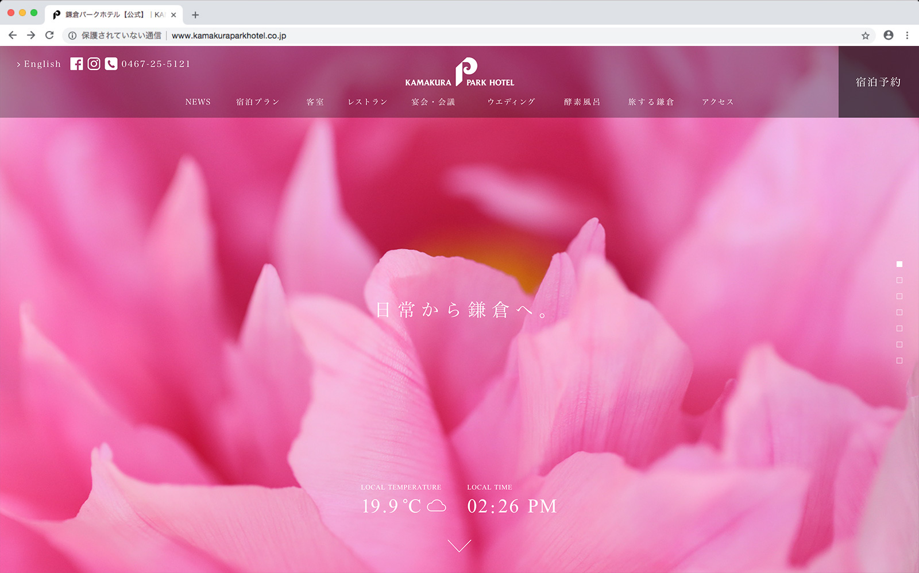Viewport: 919px width, 573px height.
Task: Go back with the browser back arrow
Action: click(x=13, y=35)
